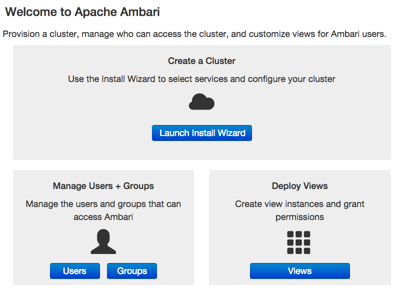
Task: Select the Create a Cluster heading
Action: click(201, 61)
